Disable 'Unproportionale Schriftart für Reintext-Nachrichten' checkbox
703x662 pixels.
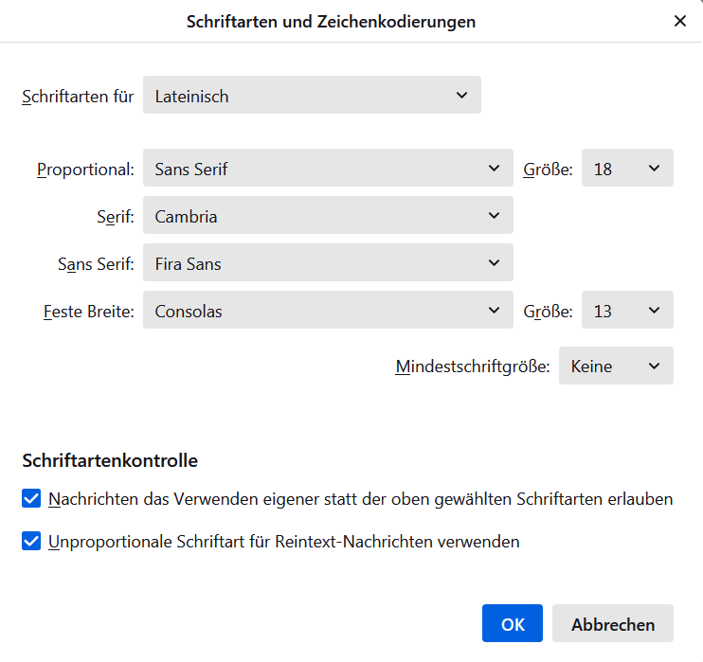point(31,542)
